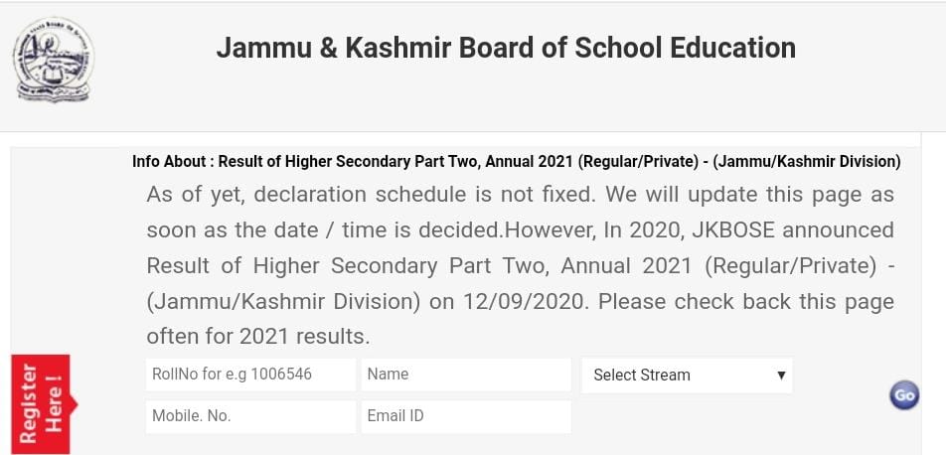This screenshot has width=946, height=455.
Task: Click the 'Info About' result heading line
Action: [x=516, y=161]
